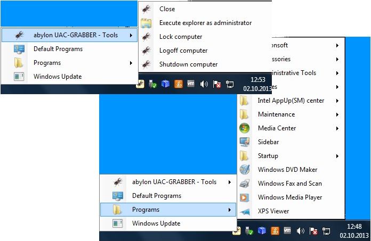Image resolution: width=371 pixels, height=241 pixels.
Task: Click the Windows Media Player icon
Action: pyautogui.click(x=245, y=197)
